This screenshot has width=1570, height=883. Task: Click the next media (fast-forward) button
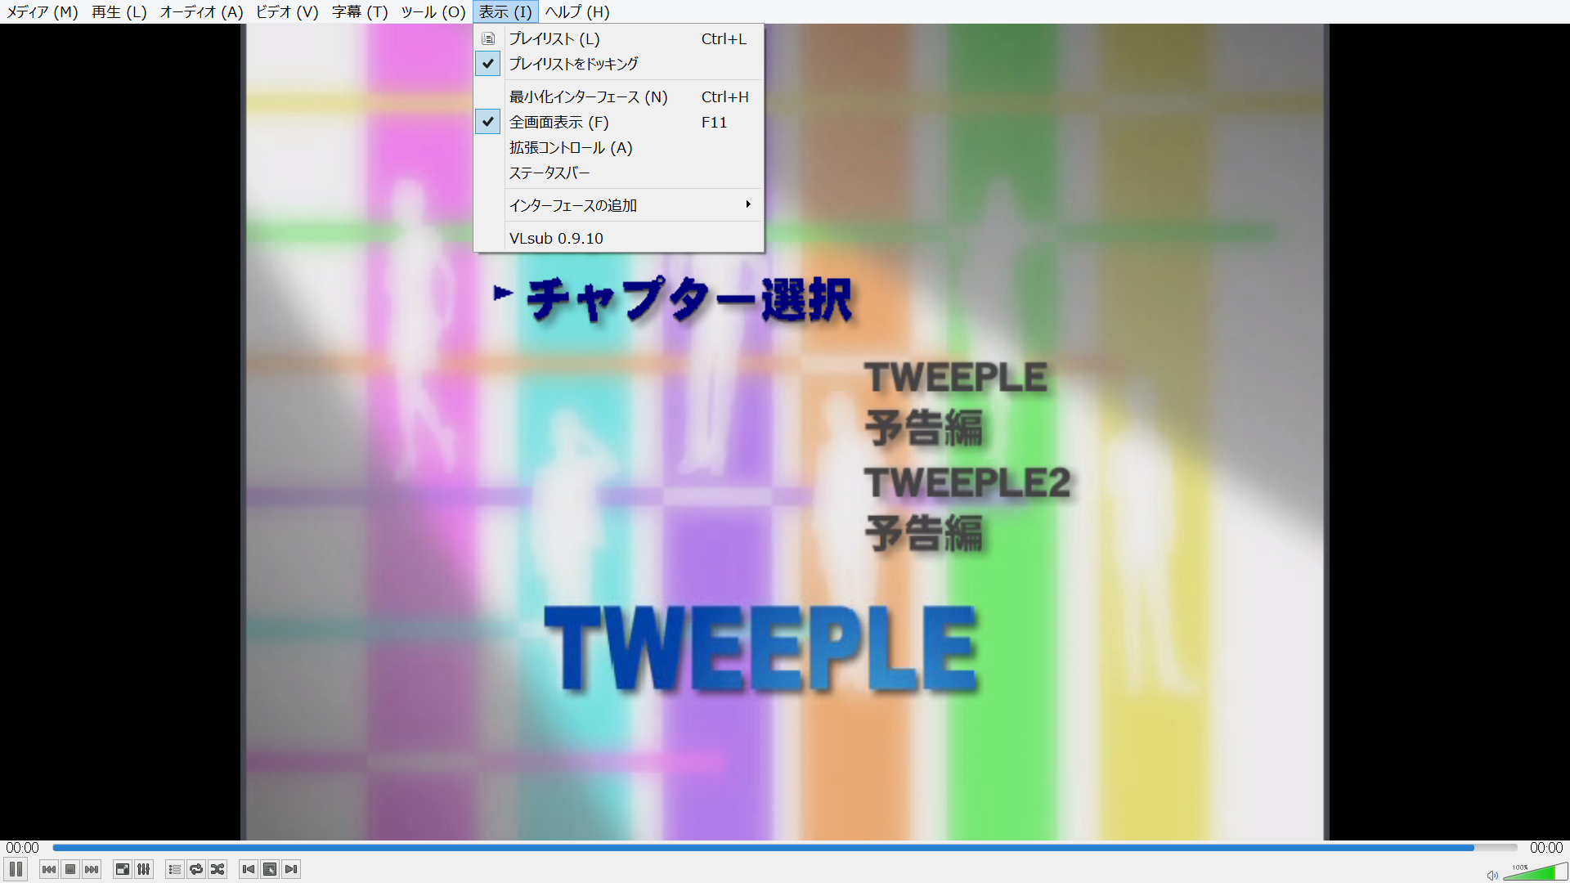[92, 869]
